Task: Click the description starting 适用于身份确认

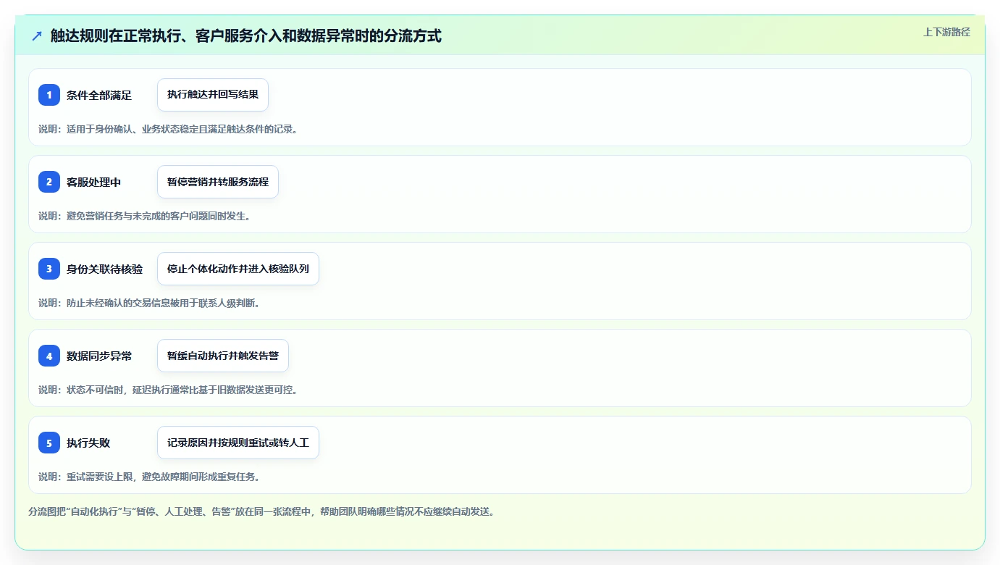Action: point(168,129)
